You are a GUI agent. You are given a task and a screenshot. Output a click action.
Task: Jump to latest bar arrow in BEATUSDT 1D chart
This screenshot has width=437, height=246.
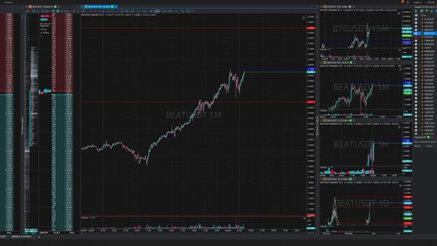401,185
